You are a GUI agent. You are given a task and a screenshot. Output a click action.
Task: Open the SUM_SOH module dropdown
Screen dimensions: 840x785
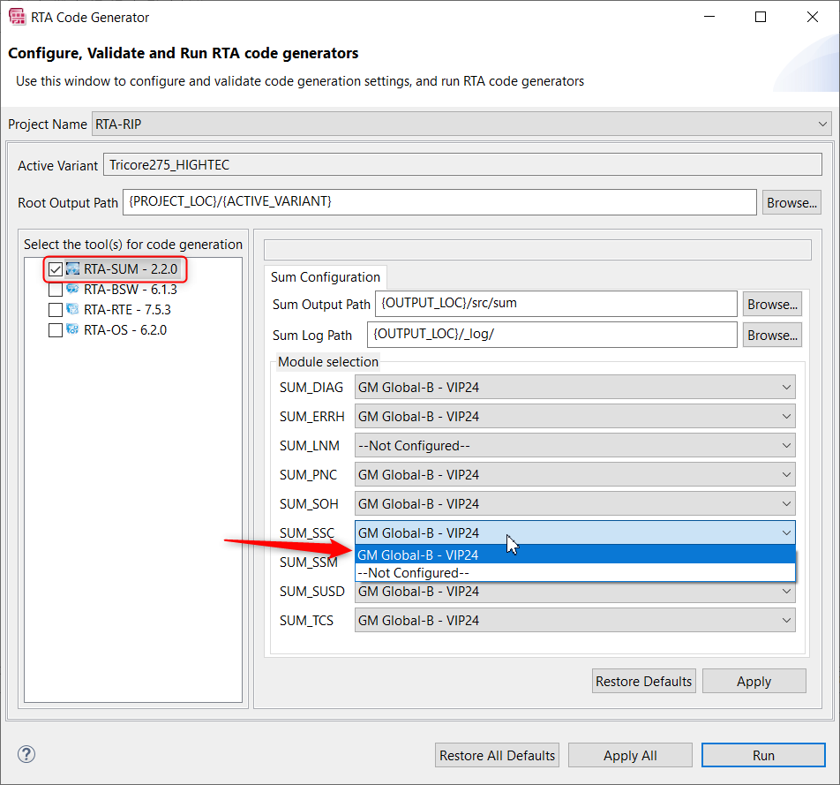(x=574, y=503)
